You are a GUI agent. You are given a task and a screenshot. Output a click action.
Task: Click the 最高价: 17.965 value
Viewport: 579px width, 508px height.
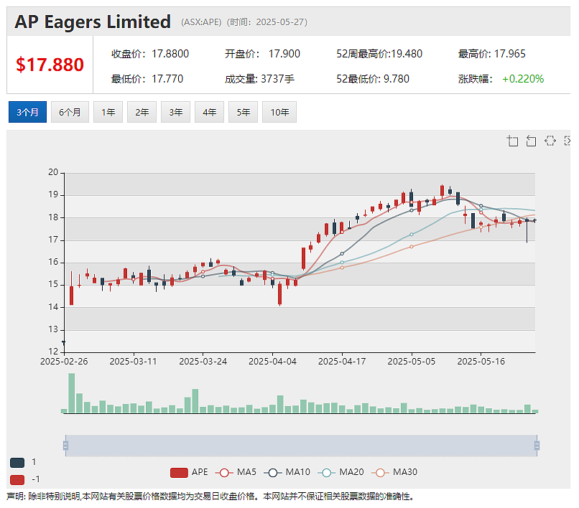click(x=491, y=54)
